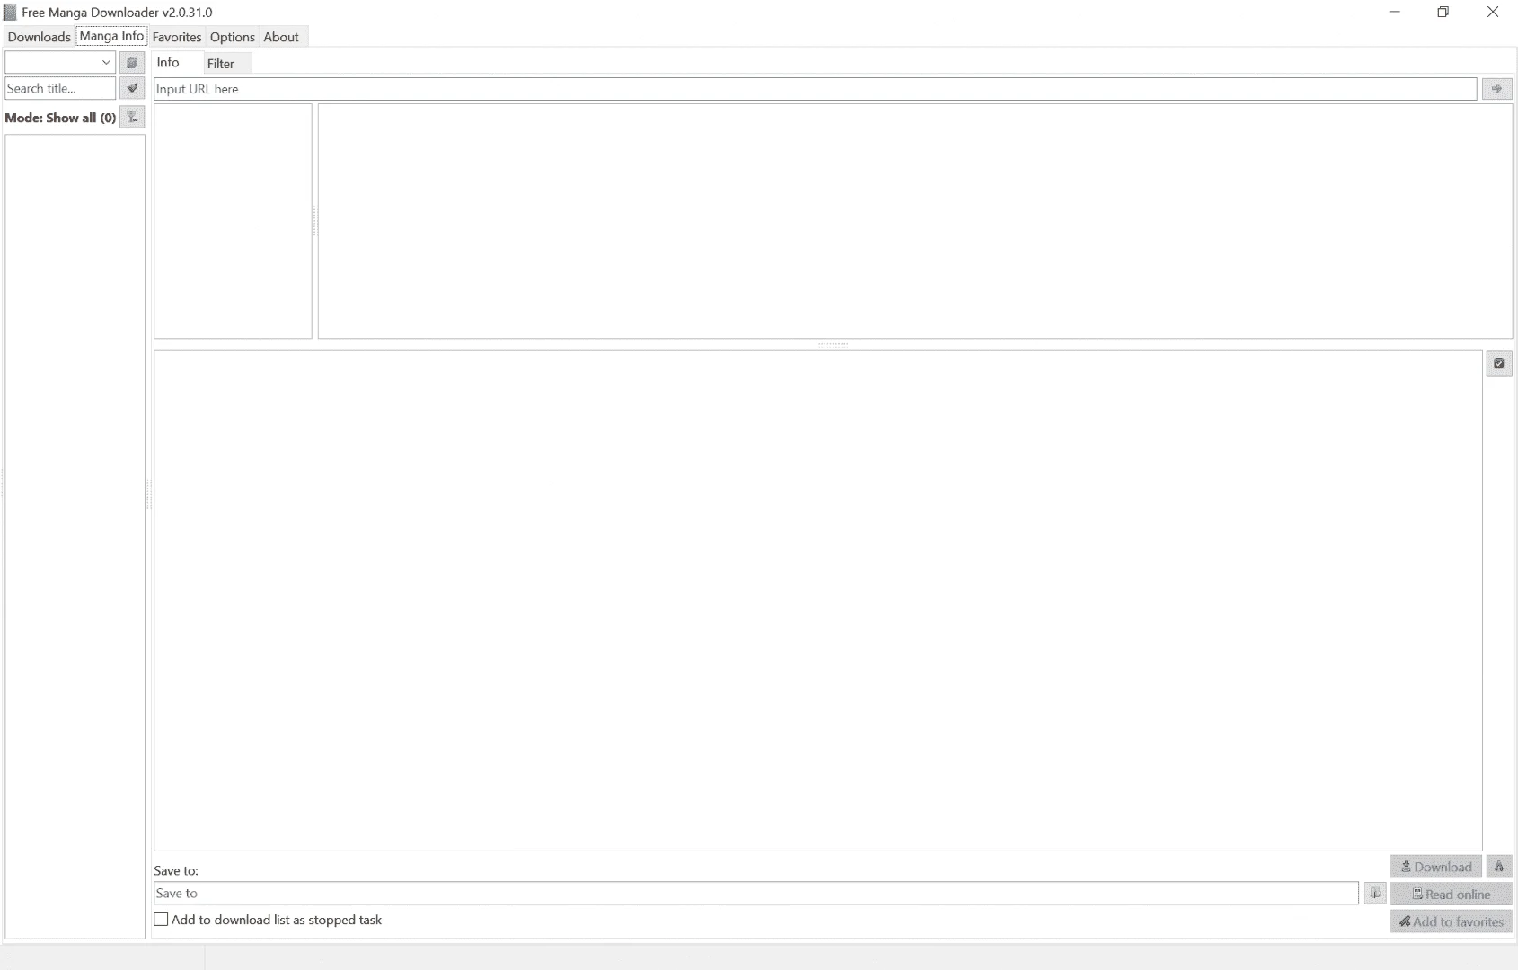Click the Mode: Show all (0) label

[x=60, y=118]
